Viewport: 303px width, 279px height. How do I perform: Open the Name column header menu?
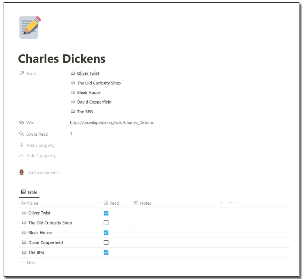[x=33, y=203]
